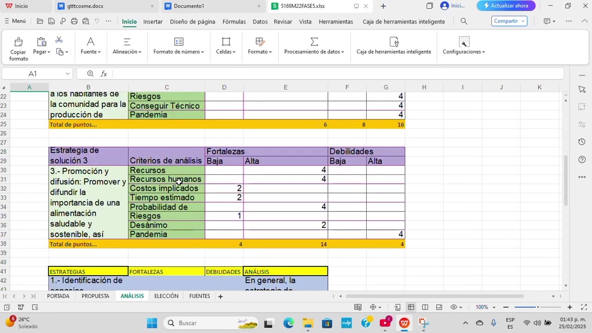Open the Revisar ribbon tab

pos(283,21)
